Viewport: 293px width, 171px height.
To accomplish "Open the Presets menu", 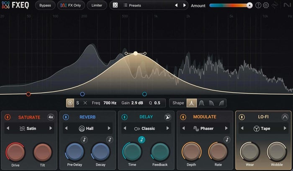I will (132, 5).
